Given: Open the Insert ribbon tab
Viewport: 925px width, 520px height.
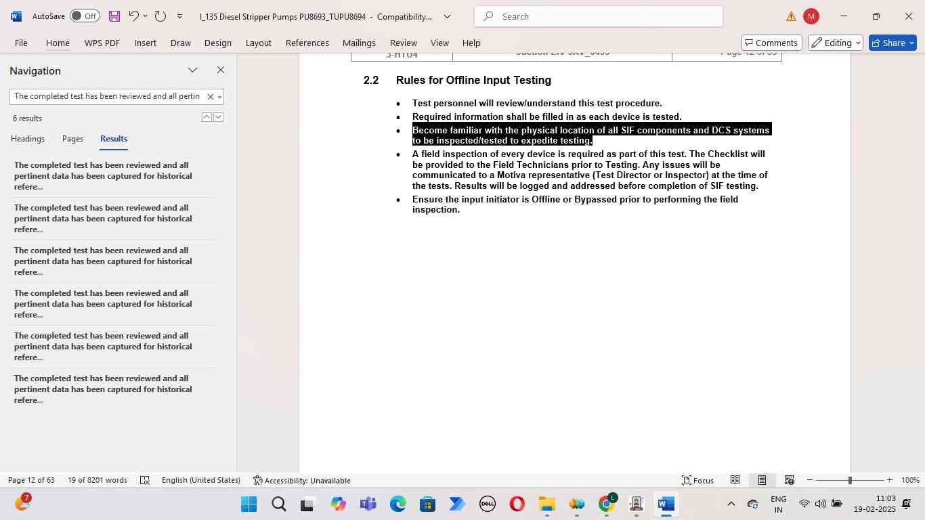Looking at the screenshot, I should point(145,43).
